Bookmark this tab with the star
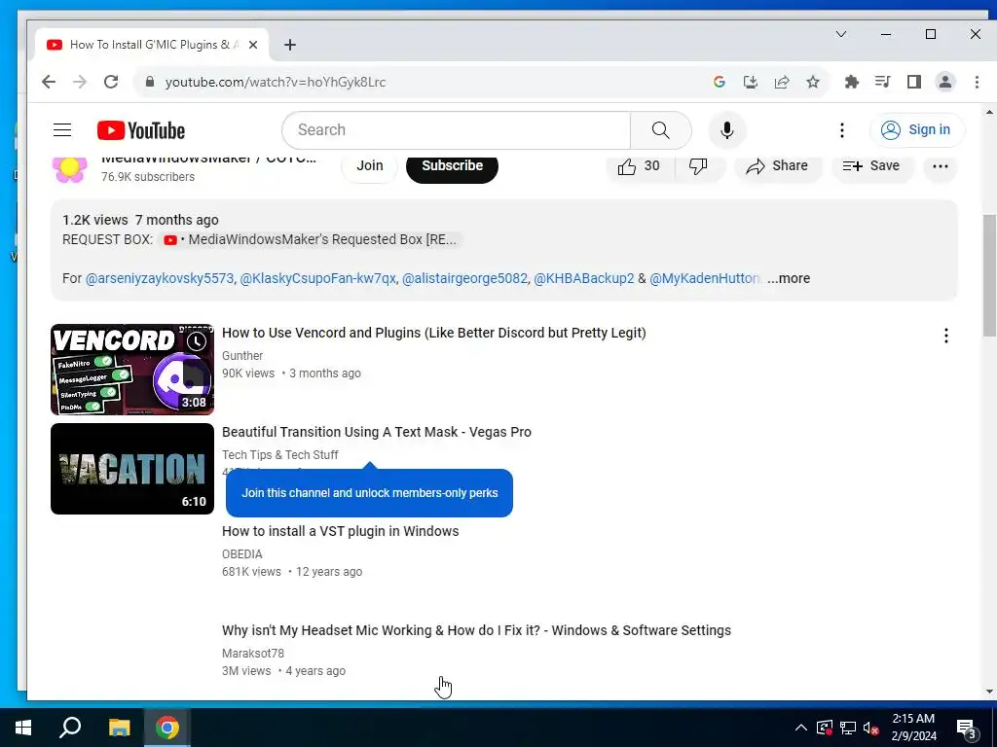 tap(813, 82)
